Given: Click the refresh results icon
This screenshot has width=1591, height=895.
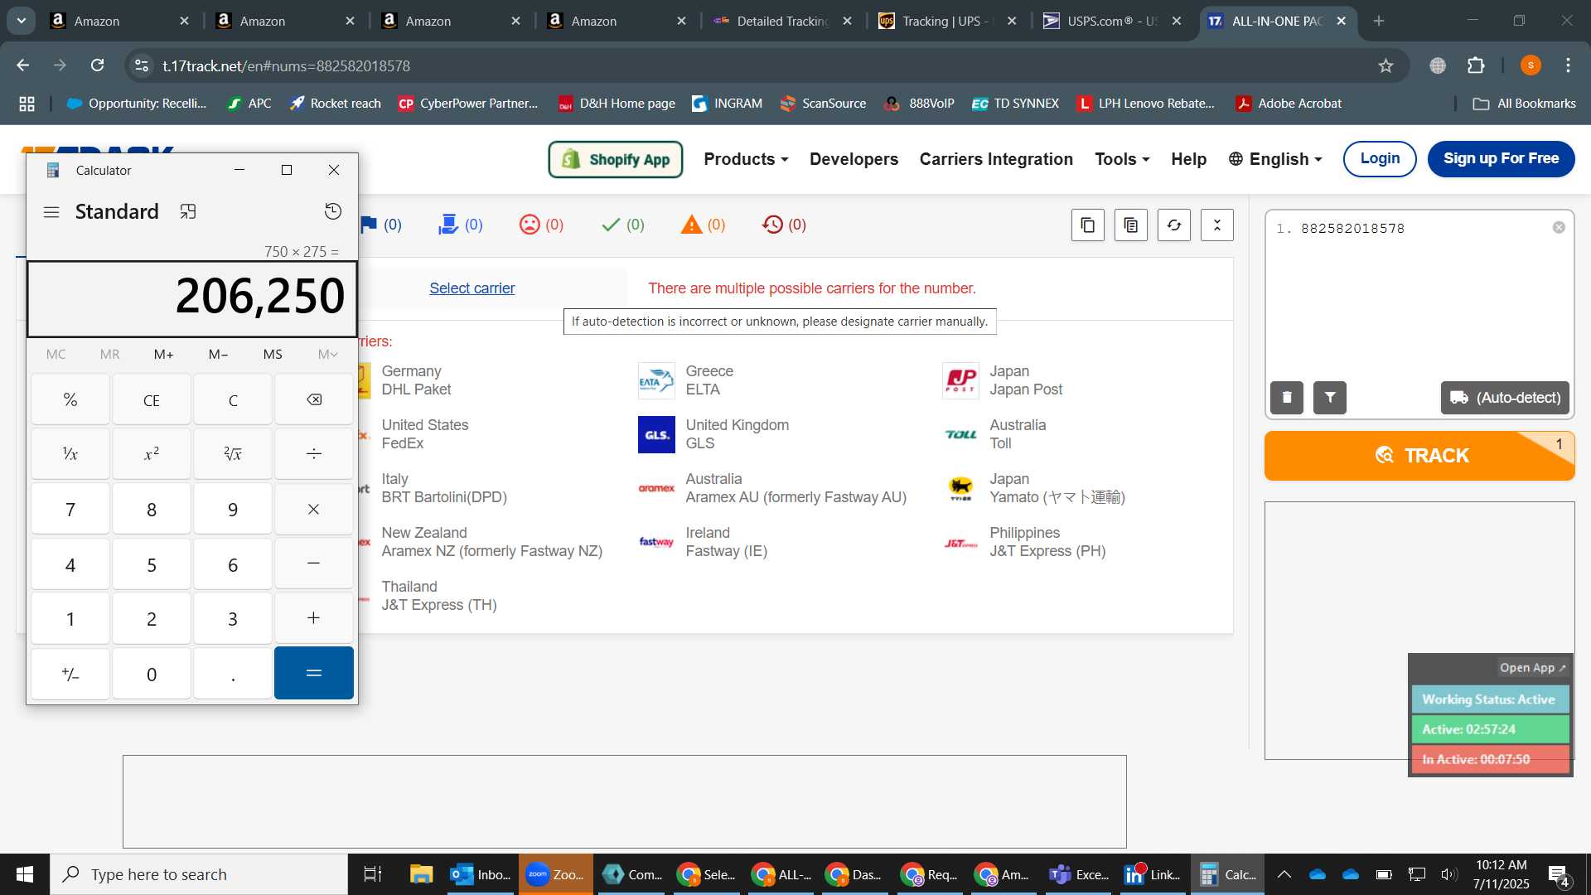Looking at the screenshot, I should (1174, 225).
